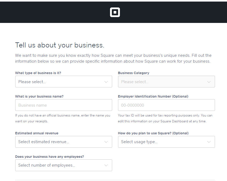
Task: Click the "Does your business have any employees?" label
Action: [x=49, y=156]
